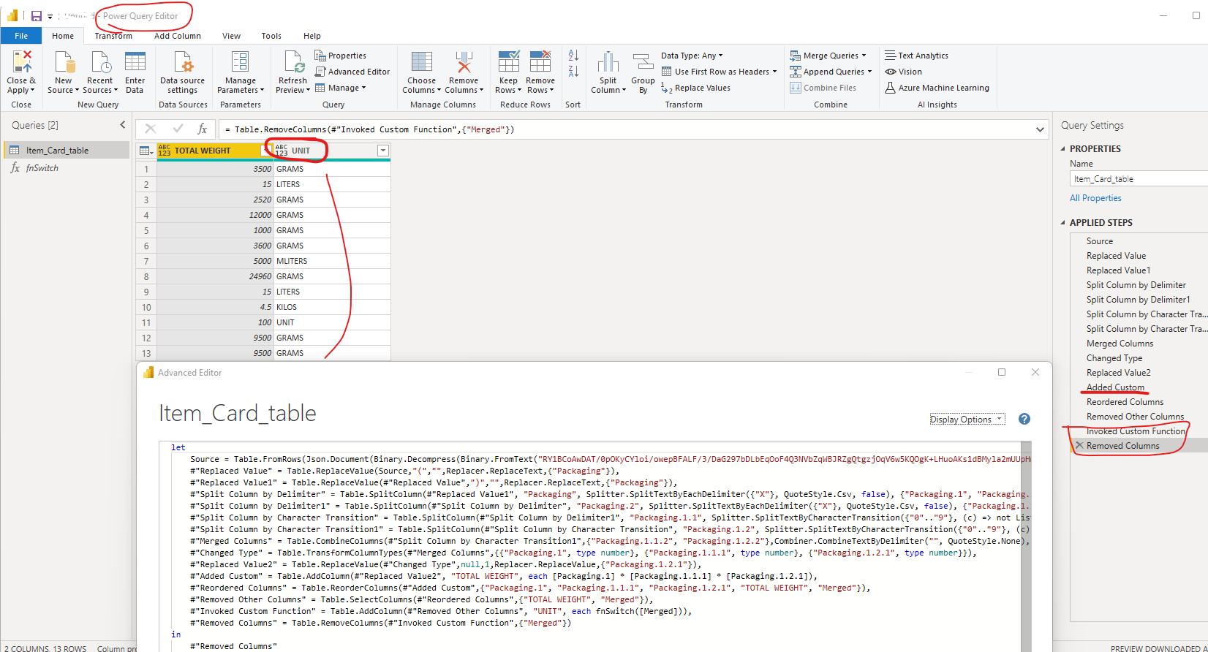Switch to the Transform tab
The width and height of the screenshot is (1208, 652).
(113, 36)
